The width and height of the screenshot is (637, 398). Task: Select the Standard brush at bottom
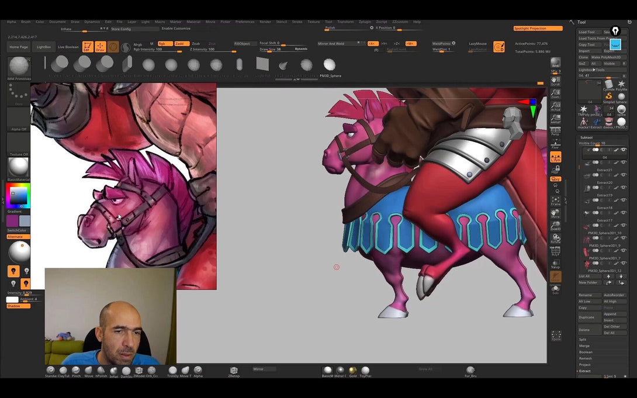pos(51,372)
